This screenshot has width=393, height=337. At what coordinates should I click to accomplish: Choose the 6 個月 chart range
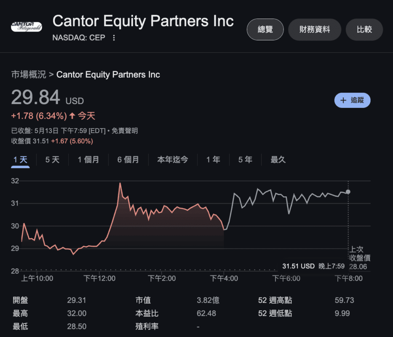[128, 160]
